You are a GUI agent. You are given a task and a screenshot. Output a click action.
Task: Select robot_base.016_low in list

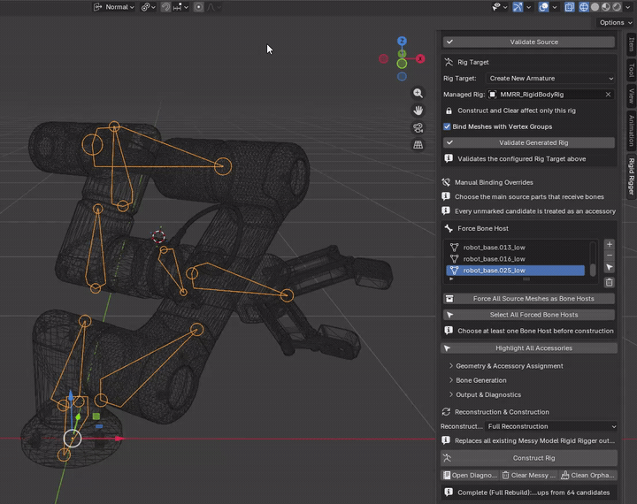coord(515,259)
